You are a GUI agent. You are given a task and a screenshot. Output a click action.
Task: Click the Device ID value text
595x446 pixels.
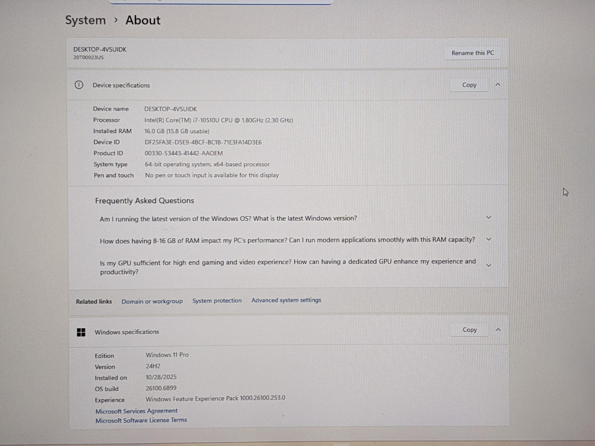(203, 142)
